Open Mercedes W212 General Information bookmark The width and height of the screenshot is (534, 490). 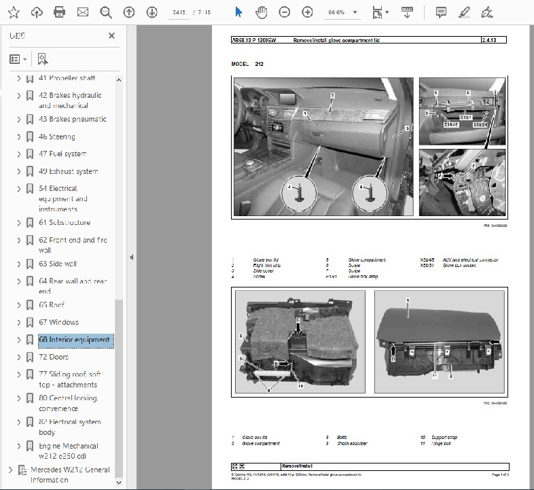(70, 474)
